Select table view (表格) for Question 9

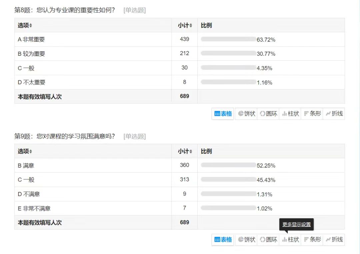pyautogui.click(x=223, y=240)
